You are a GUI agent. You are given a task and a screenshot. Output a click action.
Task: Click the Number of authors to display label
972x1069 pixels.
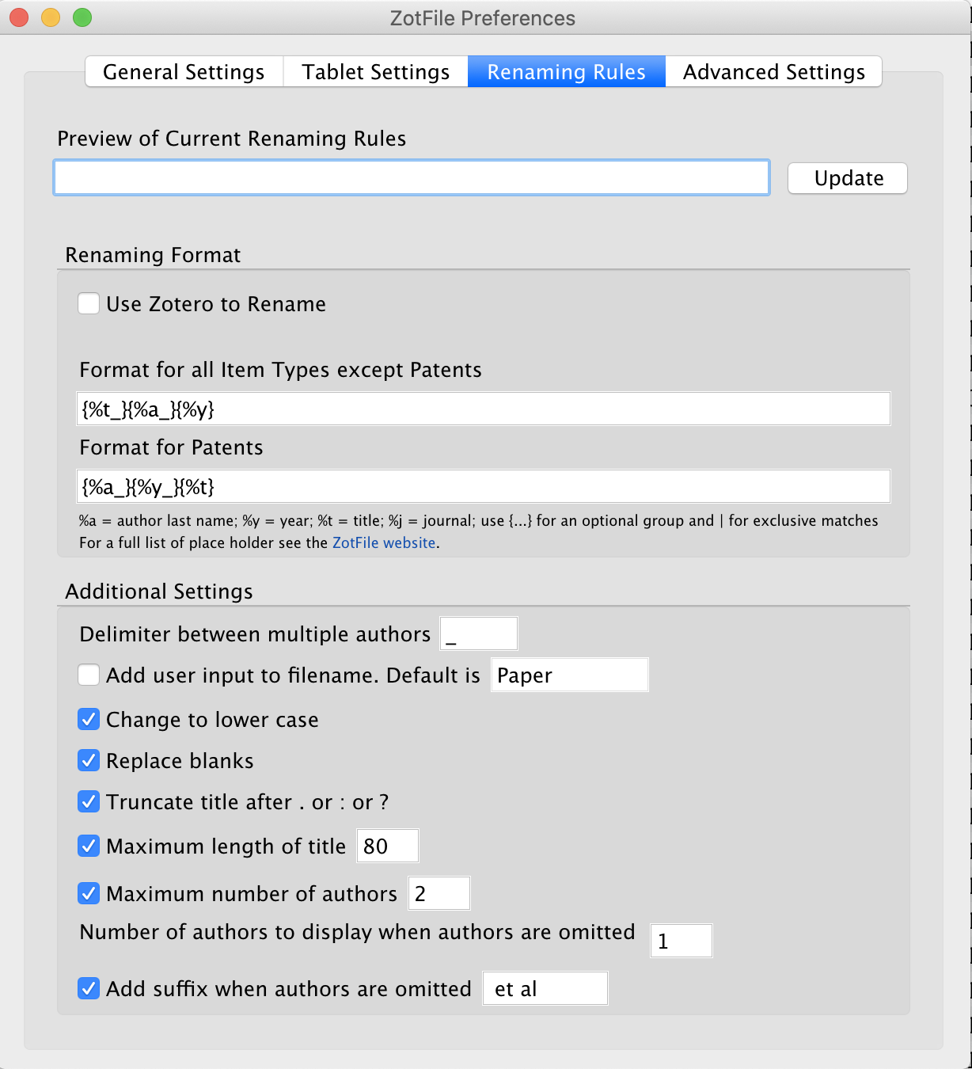point(357,932)
